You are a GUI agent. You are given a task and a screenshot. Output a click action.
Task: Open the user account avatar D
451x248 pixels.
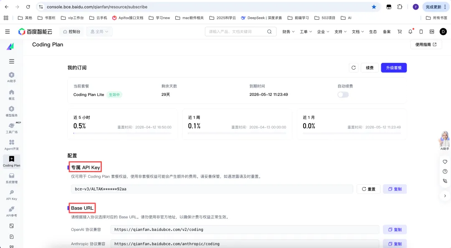(x=443, y=32)
